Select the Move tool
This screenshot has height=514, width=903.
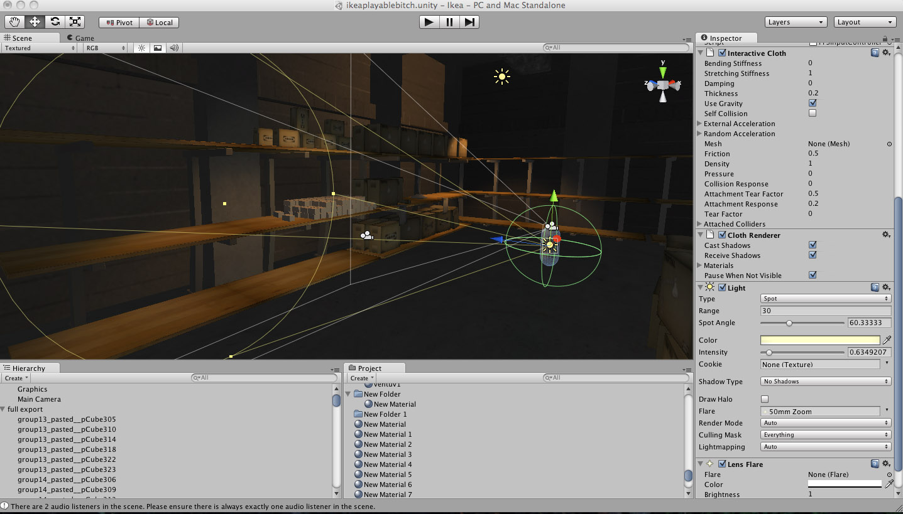click(35, 22)
